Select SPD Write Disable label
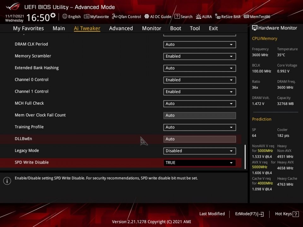Screen dimensions: 303x227 [x=32, y=162]
